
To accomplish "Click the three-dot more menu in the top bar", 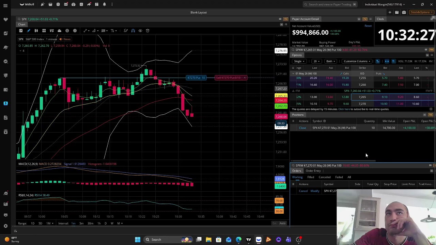I will pyautogui.click(x=112, y=4).
